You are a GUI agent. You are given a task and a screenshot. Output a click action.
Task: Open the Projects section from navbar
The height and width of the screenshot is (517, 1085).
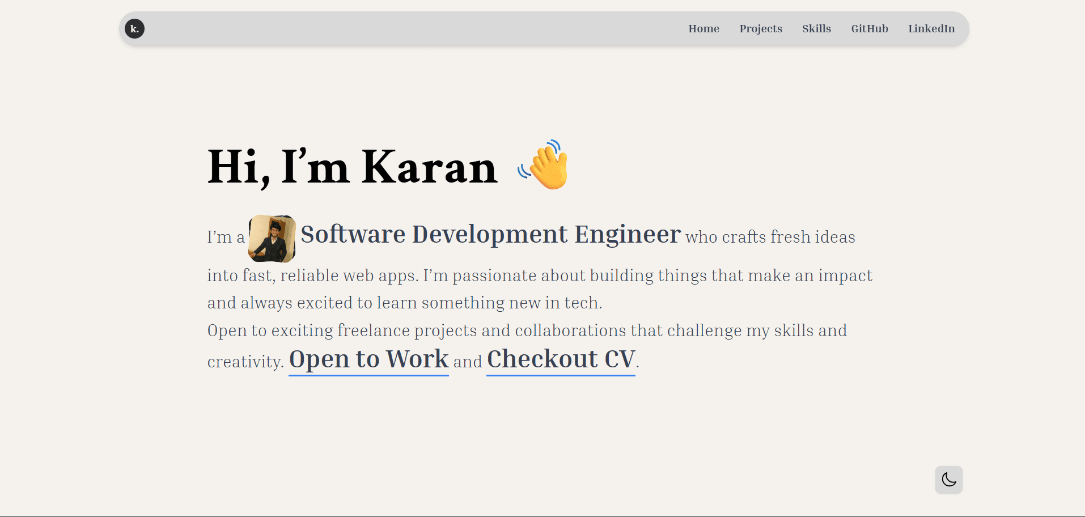760,29
